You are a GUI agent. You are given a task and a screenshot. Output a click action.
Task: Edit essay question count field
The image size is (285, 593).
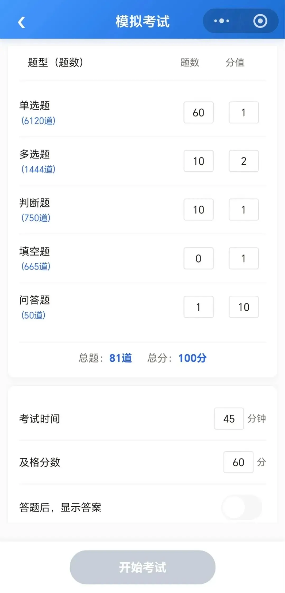click(199, 307)
